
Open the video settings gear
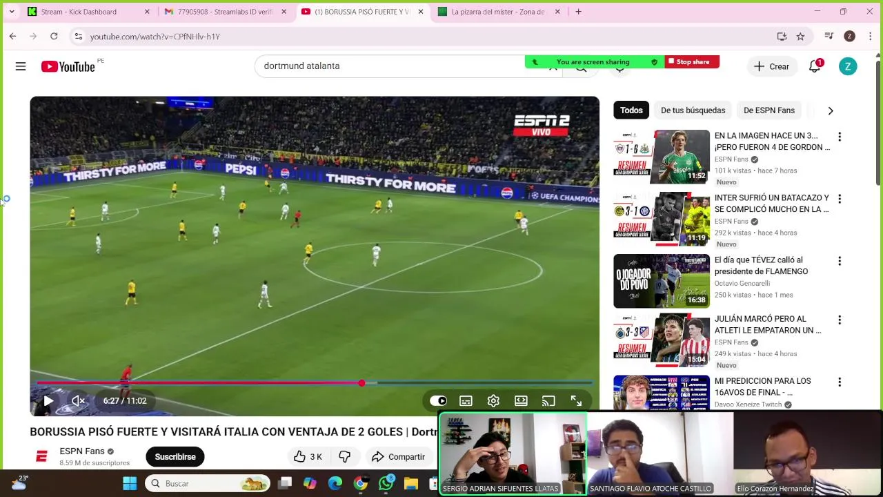click(x=493, y=400)
